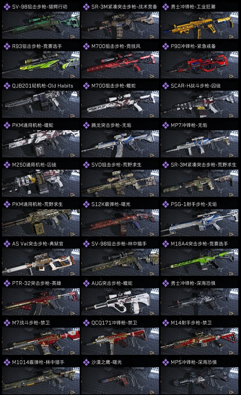Click purple rarity icon beside SV-98狙击步枪-猎鳄行动
This screenshot has height=395, width=241.
tap(7, 7)
